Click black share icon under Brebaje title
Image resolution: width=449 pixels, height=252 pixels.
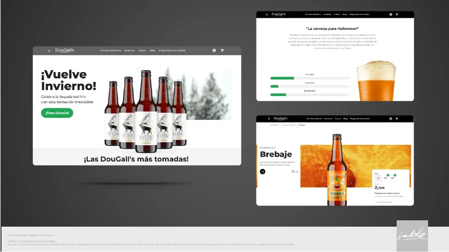pyautogui.click(x=262, y=171)
